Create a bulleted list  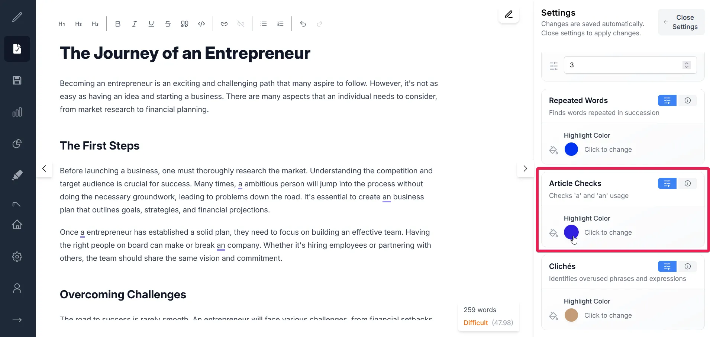pos(264,24)
